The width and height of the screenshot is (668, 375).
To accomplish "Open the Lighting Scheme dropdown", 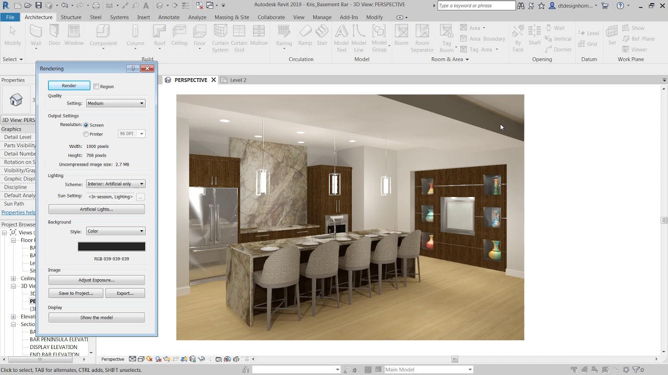I will point(115,184).
